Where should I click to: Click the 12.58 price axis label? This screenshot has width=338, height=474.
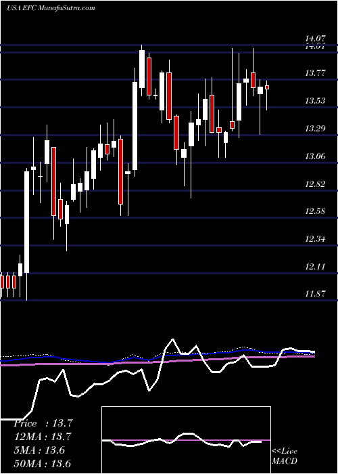click(316, 211)
